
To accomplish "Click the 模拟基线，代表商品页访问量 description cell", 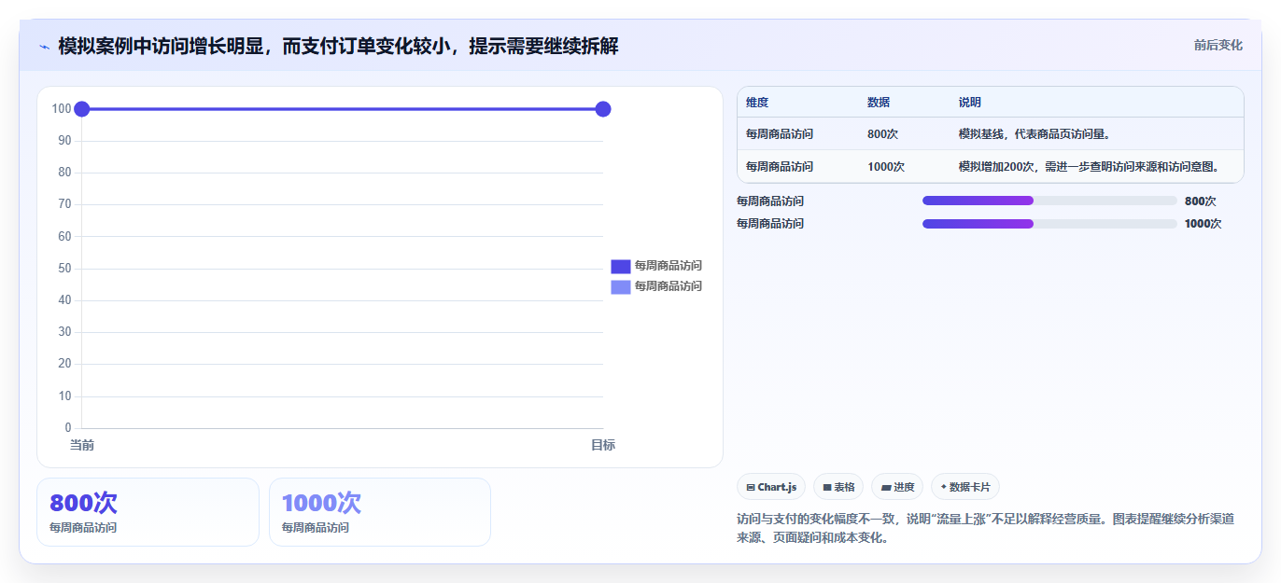I will coord(1035,134).
